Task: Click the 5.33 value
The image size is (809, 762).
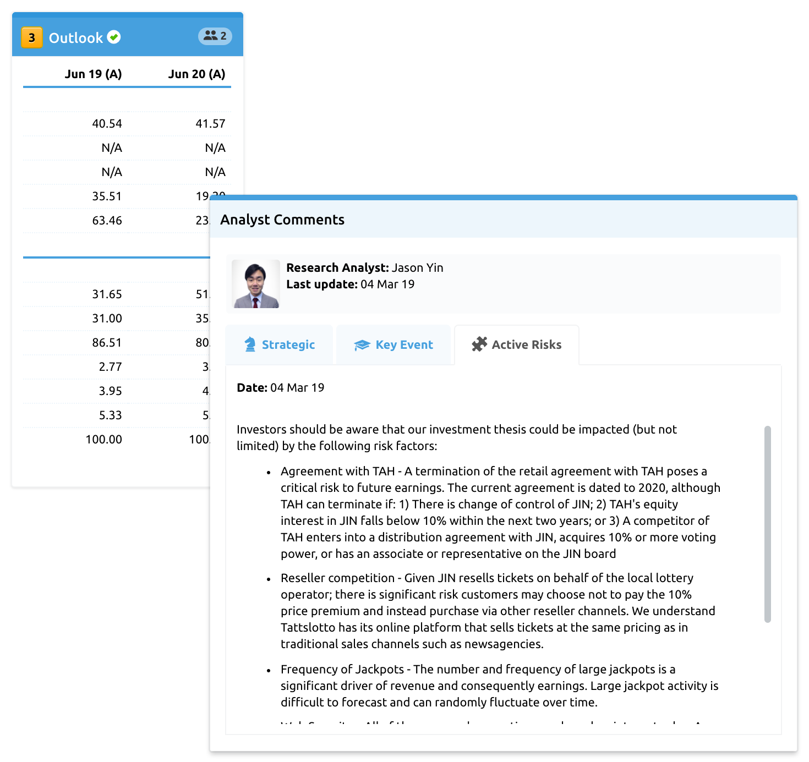Action: [110, 415]
